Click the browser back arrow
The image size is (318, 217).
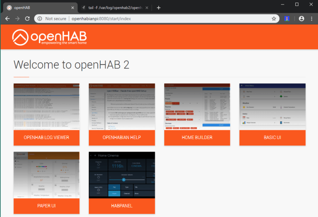click(7, 19)
